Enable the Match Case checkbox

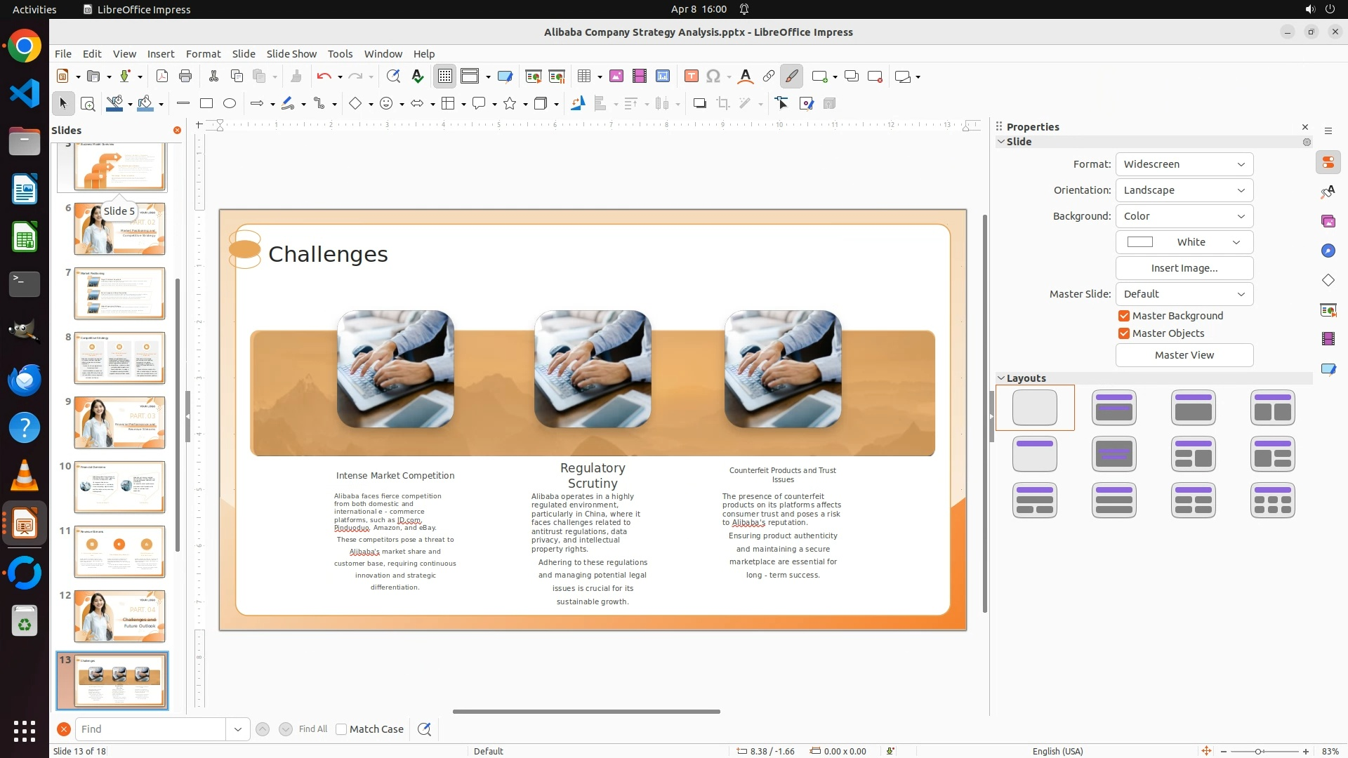pyautogui.click(x=341, y=729)
